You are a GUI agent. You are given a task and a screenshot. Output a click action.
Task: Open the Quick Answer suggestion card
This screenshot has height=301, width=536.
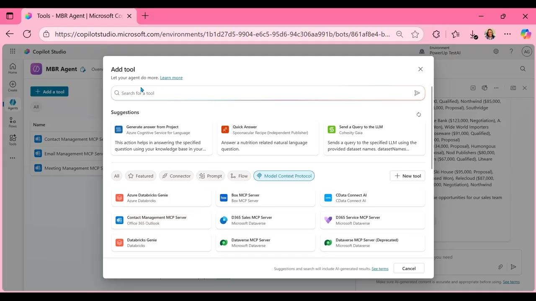(268, 138)
